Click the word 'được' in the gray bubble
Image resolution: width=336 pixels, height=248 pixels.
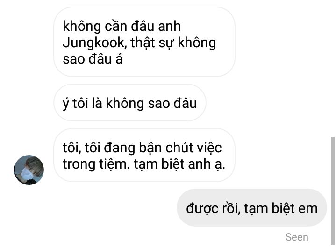202,208
